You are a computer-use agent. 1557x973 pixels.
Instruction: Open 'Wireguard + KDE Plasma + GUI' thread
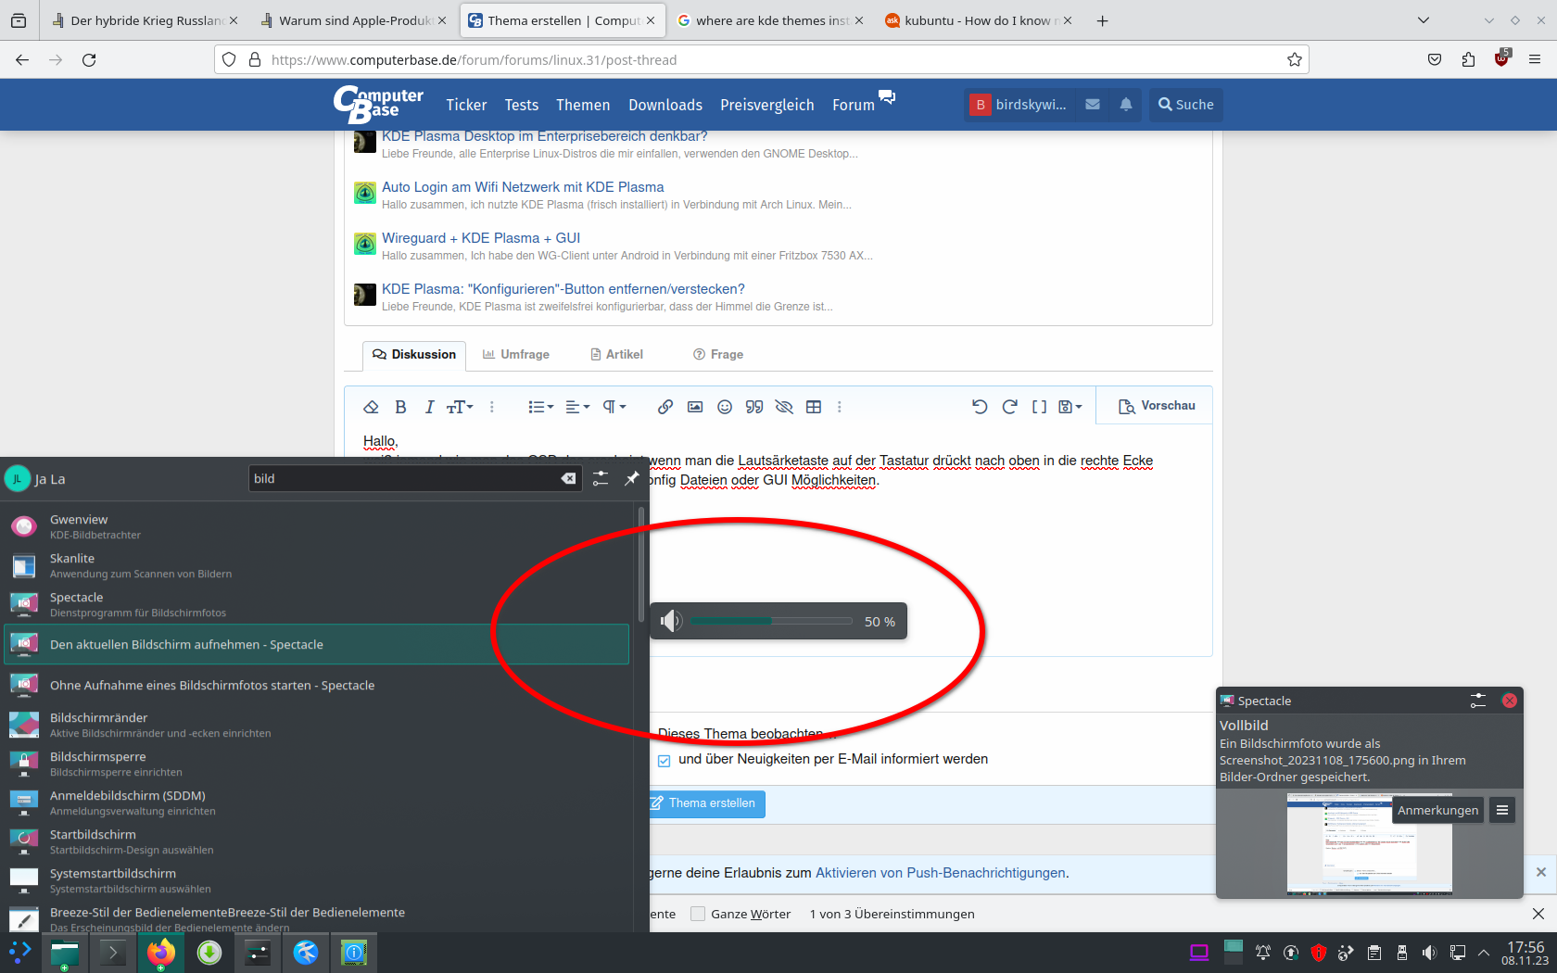pos(481,238)
